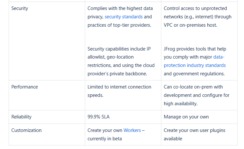Click the Manage on your own cell

[186, 117]
